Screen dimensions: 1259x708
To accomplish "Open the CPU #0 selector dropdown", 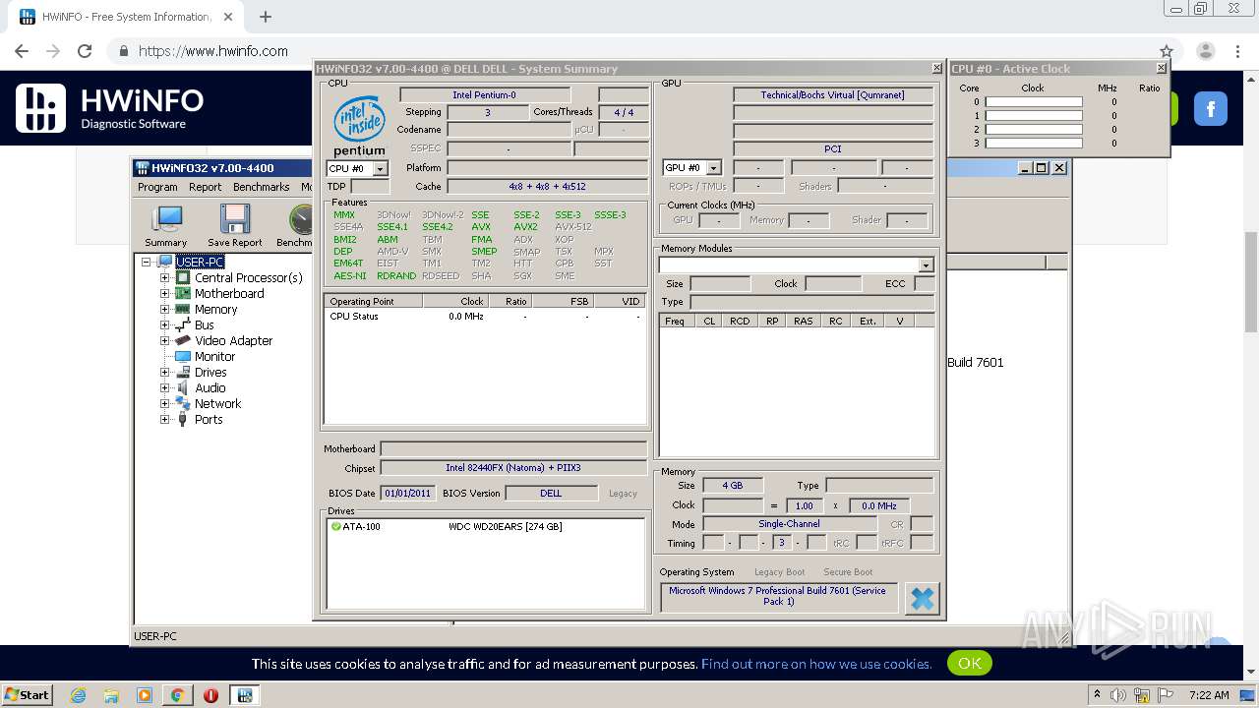I will point(380,169).
